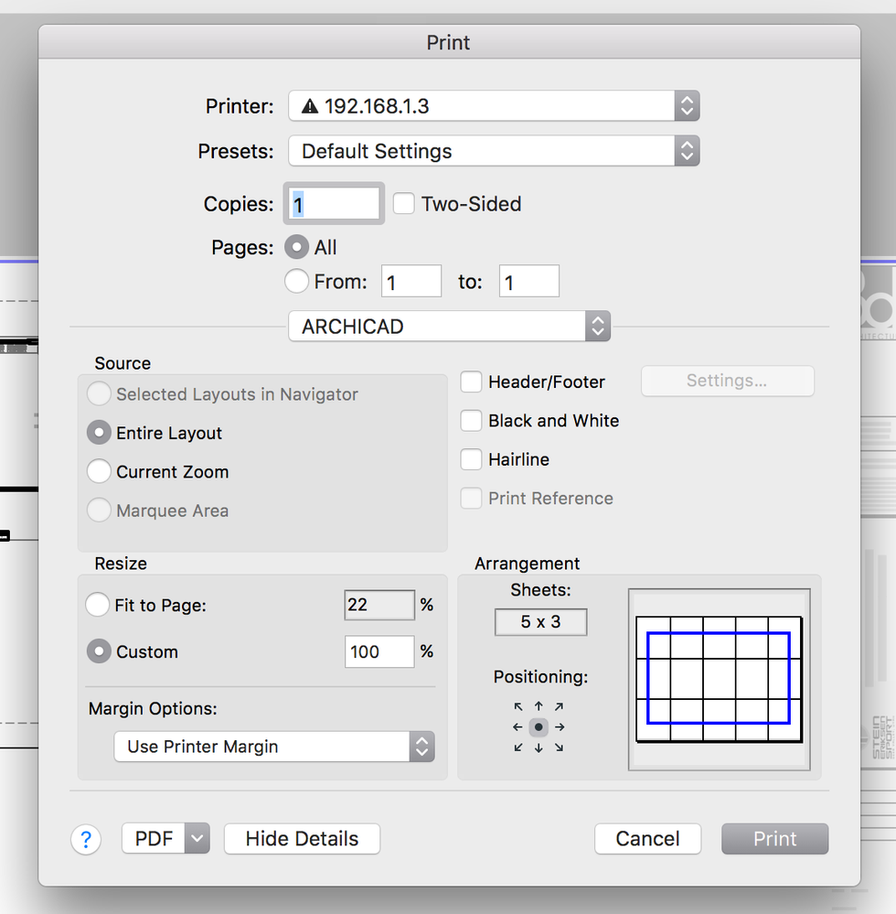
Task: Select the Fit to Page radio button
Action: (x=98, y=605)
